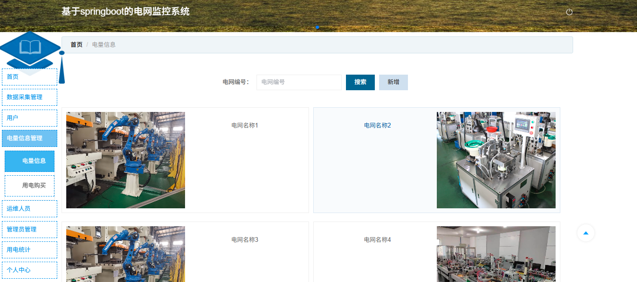Click the 电网名称3 title text
The width and height of the screenshot is (637, 282).
[x=245, y=240]
